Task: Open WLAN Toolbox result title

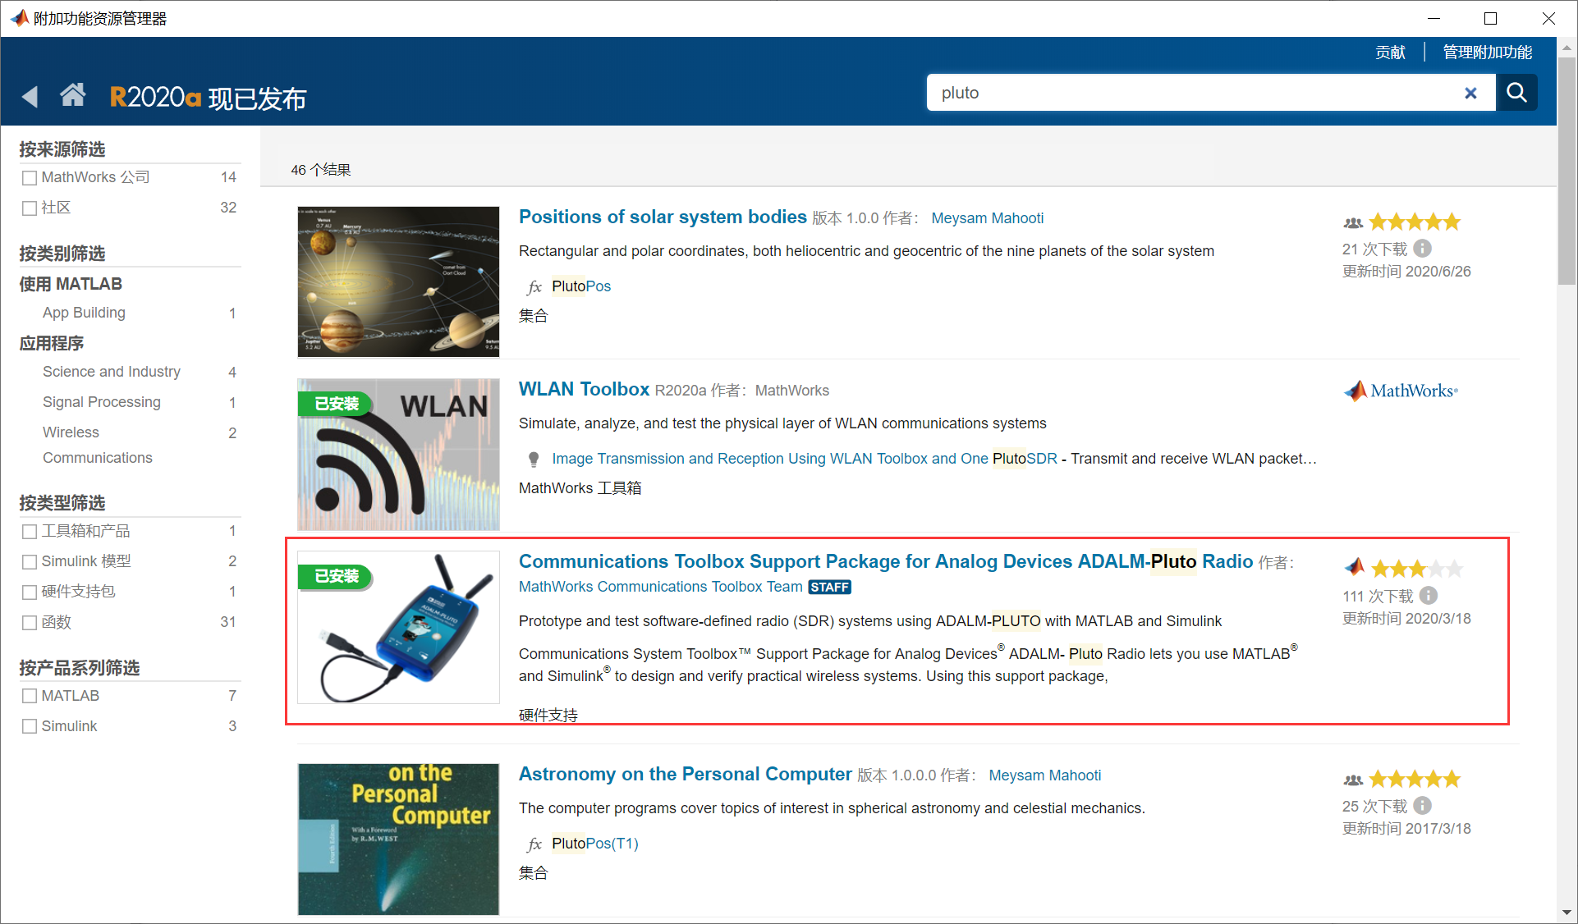Action: (x=584, y=389)
